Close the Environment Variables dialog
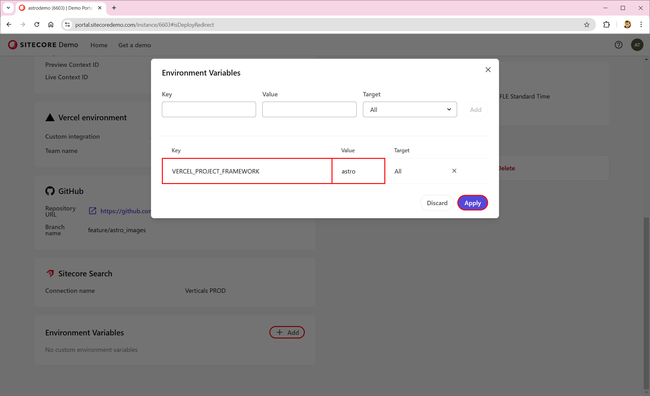This screenshot has width=650, height=396. tap(488, 70)
